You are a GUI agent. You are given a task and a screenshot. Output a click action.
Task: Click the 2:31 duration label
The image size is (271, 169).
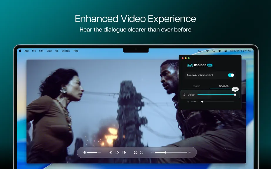tap(189, 153)
